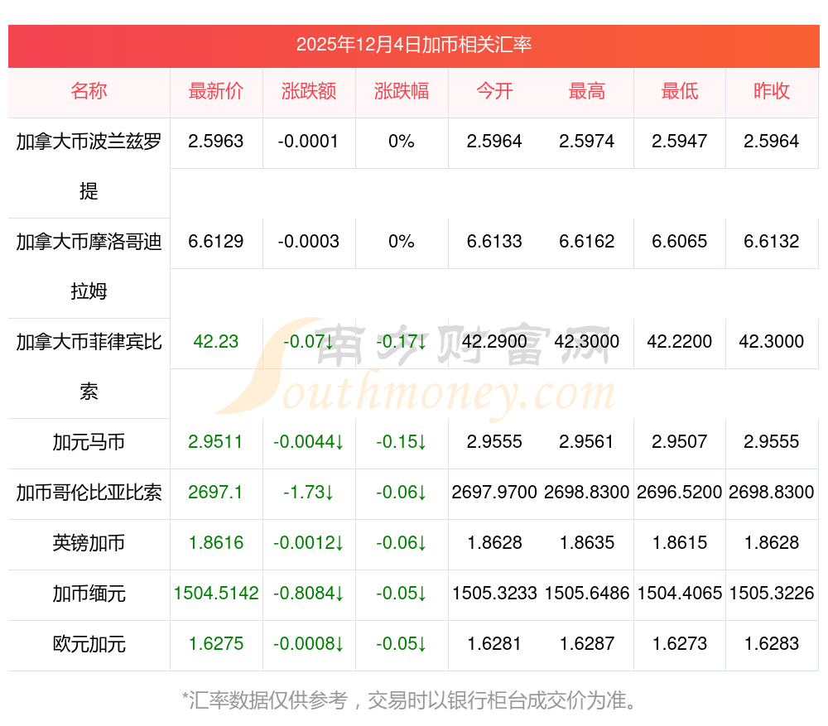Select the 加币缅元 row name
The height and width of the screenshot is (726, 828).
click(89, 594)
